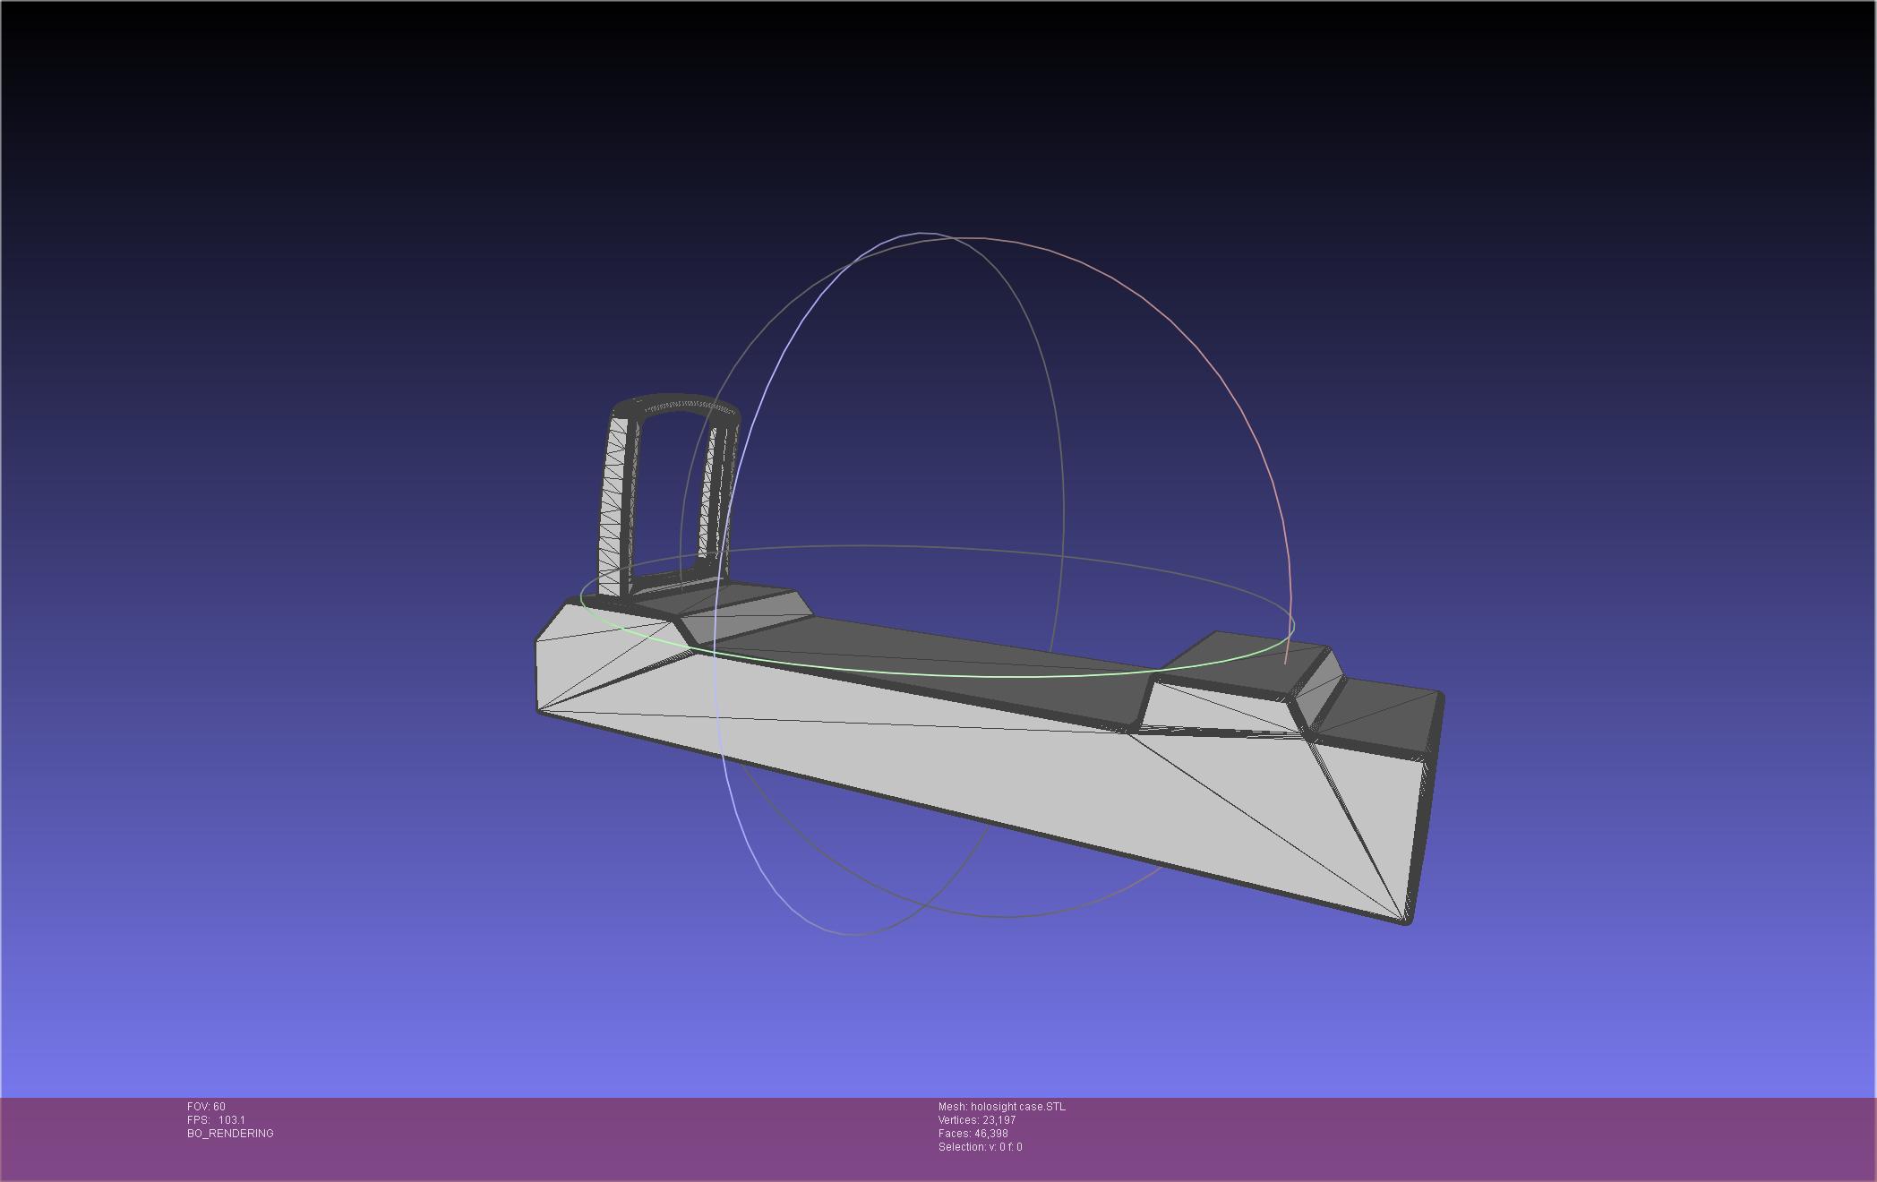
Task: Click the Faces: 46,398 count
Action: click(x=973, y=1134)
